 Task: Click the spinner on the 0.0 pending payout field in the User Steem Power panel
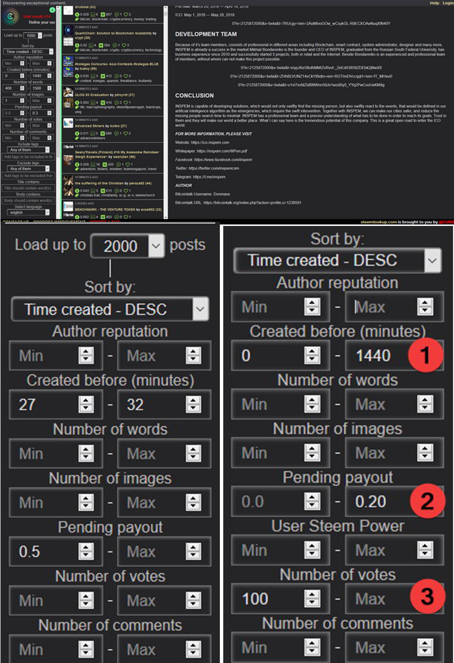pyautogui.click(x=312, y=501)
